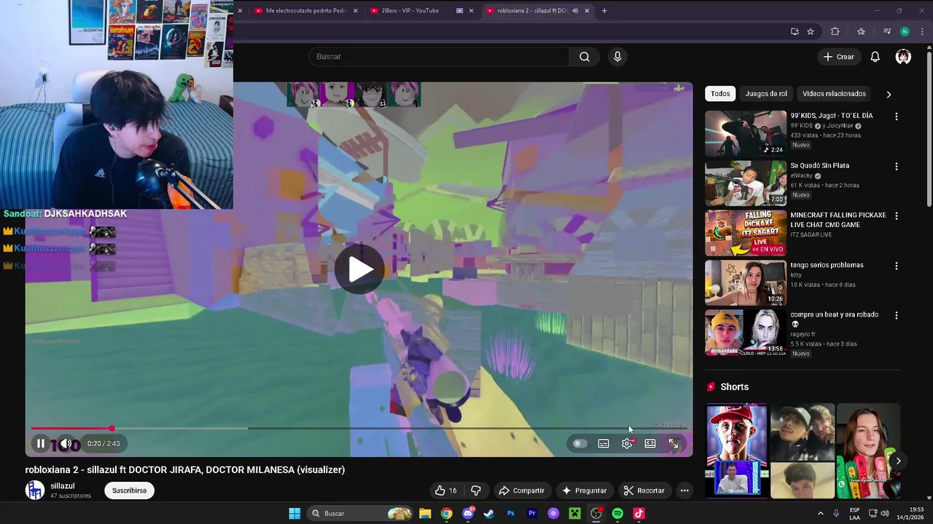Click the Suscribirse button

(129, 491)
